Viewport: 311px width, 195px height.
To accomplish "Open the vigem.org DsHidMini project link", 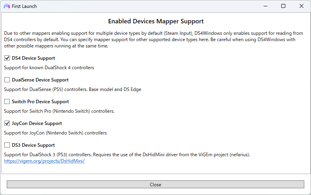I will (x=44, y=161).
